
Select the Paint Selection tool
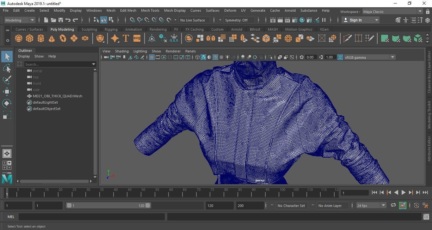(x=7, y=80)
